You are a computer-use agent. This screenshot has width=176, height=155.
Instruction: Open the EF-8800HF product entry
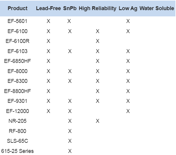tap(18, 91)
